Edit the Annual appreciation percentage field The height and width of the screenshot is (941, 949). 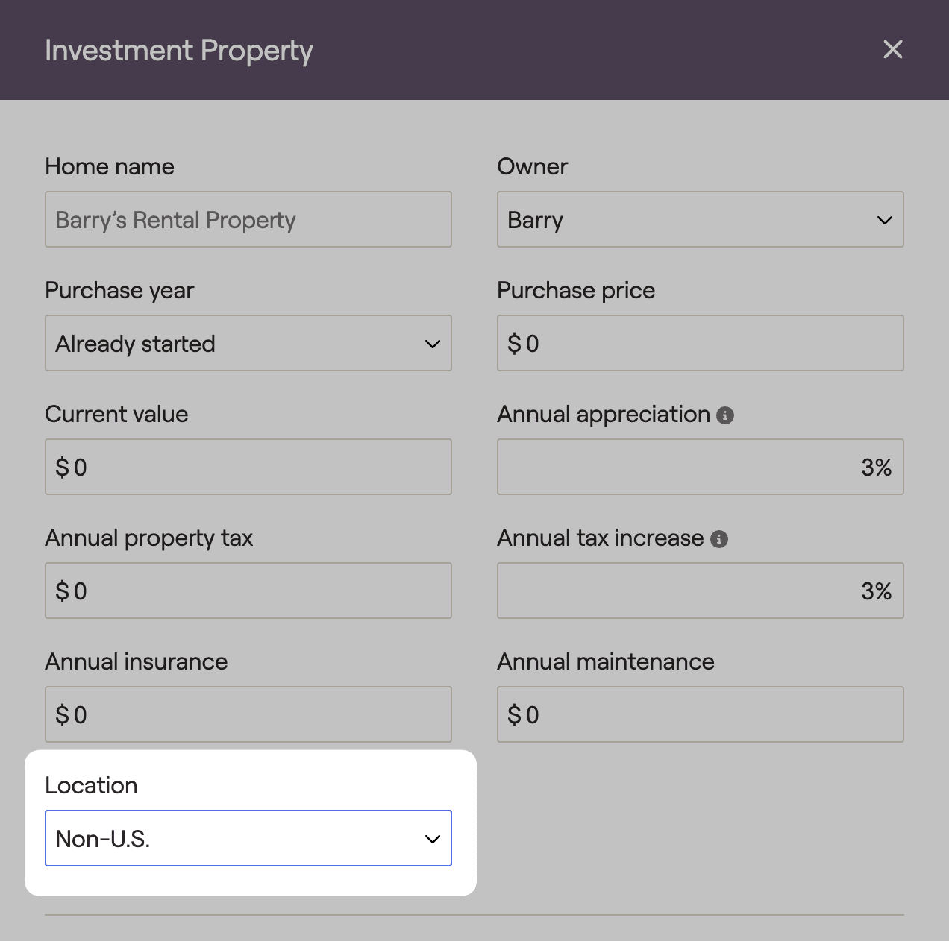pyautogui.click(x=700, y=468)
